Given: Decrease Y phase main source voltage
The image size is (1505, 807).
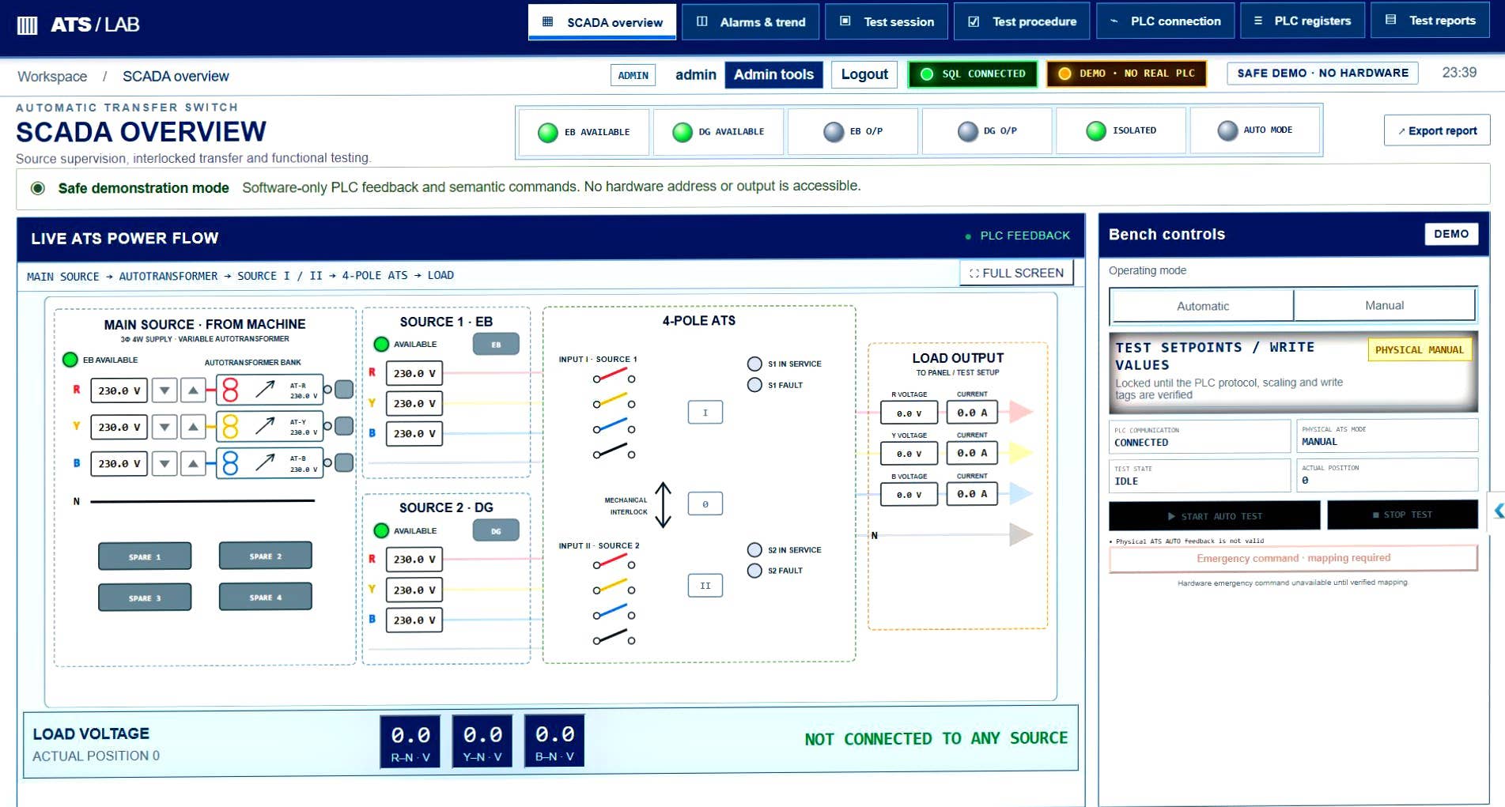Looking at the screenshot, I should (164, 428).
